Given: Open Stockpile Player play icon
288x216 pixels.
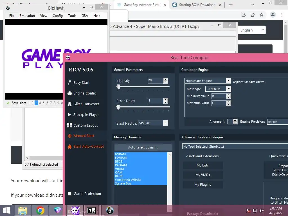Looking at the screenshot, I should 69,115.
